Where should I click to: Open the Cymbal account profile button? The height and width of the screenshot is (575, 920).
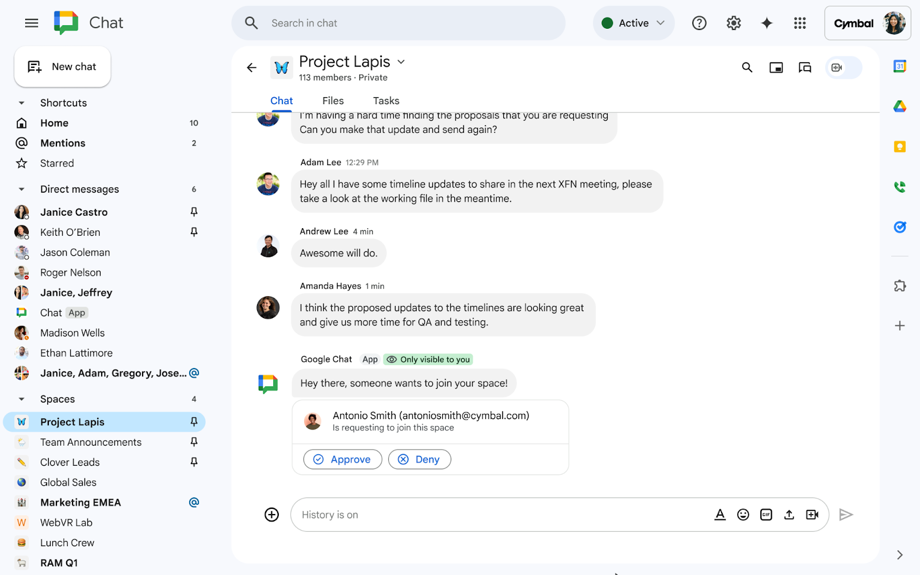868,23
